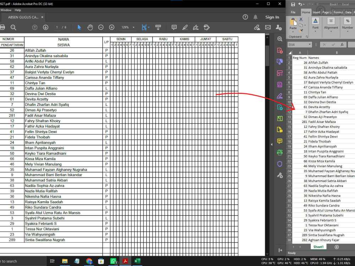355x266 pixels.
Task: Open Chrome from the taskbar
Action: (x=89, y=261)
